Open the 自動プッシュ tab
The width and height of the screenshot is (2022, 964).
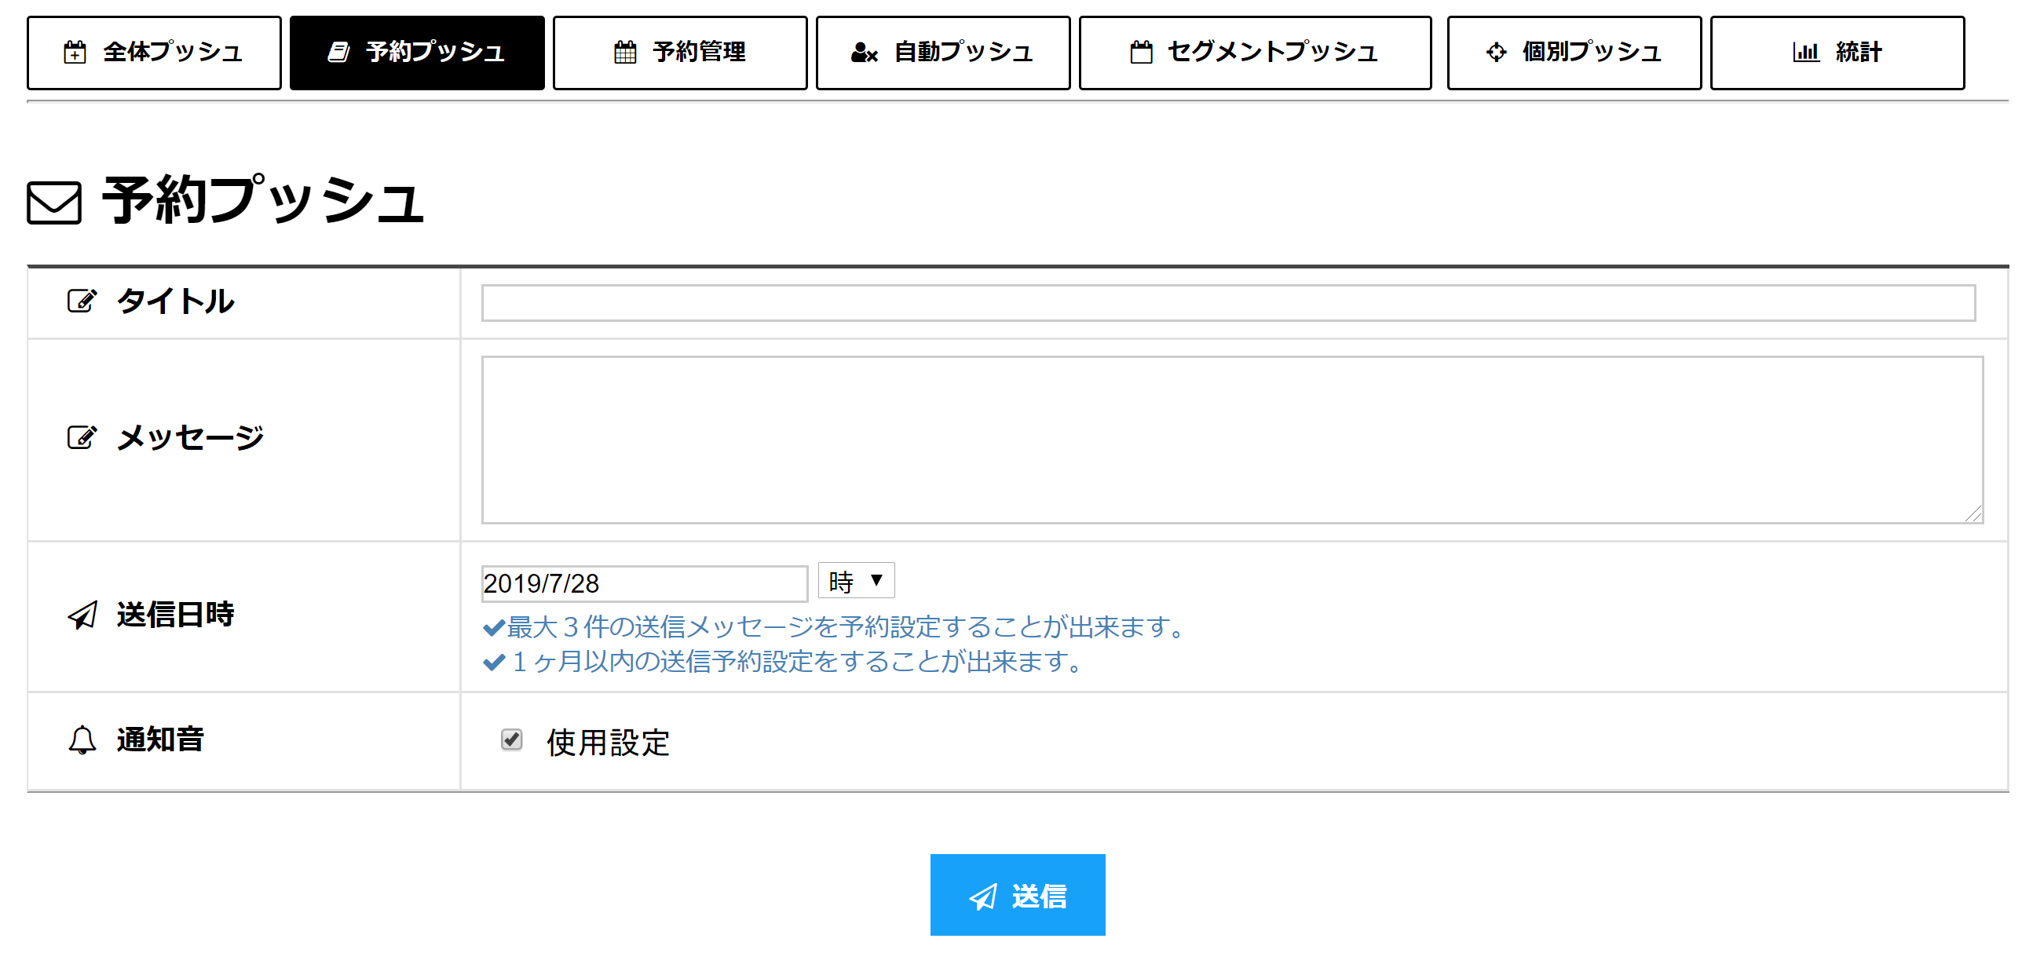(943, 53)
